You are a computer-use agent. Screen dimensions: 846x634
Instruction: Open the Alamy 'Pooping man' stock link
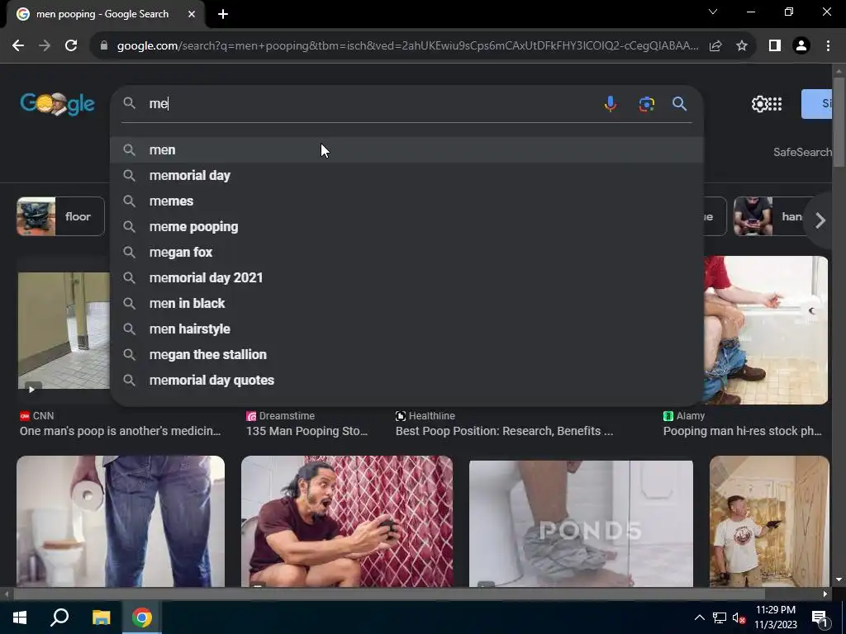tap(743, 431)
